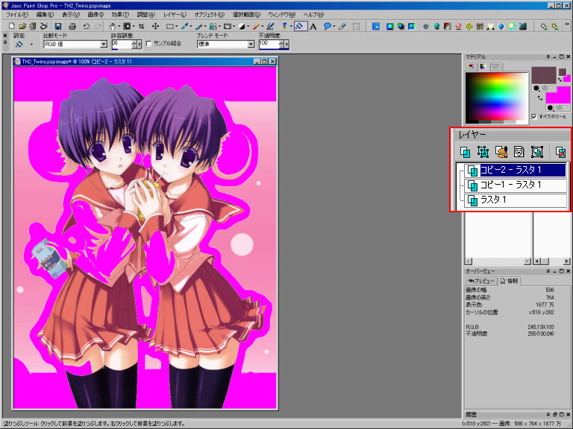Select the Flood Fill tool in toolbar
The width and height of the screenshot is (573, 429).
click(x=301, y=26)
